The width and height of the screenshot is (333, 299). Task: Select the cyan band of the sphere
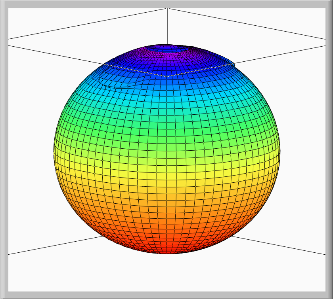tap(166, 99)
